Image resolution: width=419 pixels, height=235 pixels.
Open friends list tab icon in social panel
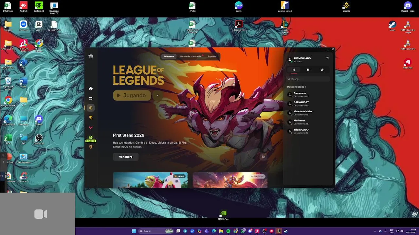[294, 70]
